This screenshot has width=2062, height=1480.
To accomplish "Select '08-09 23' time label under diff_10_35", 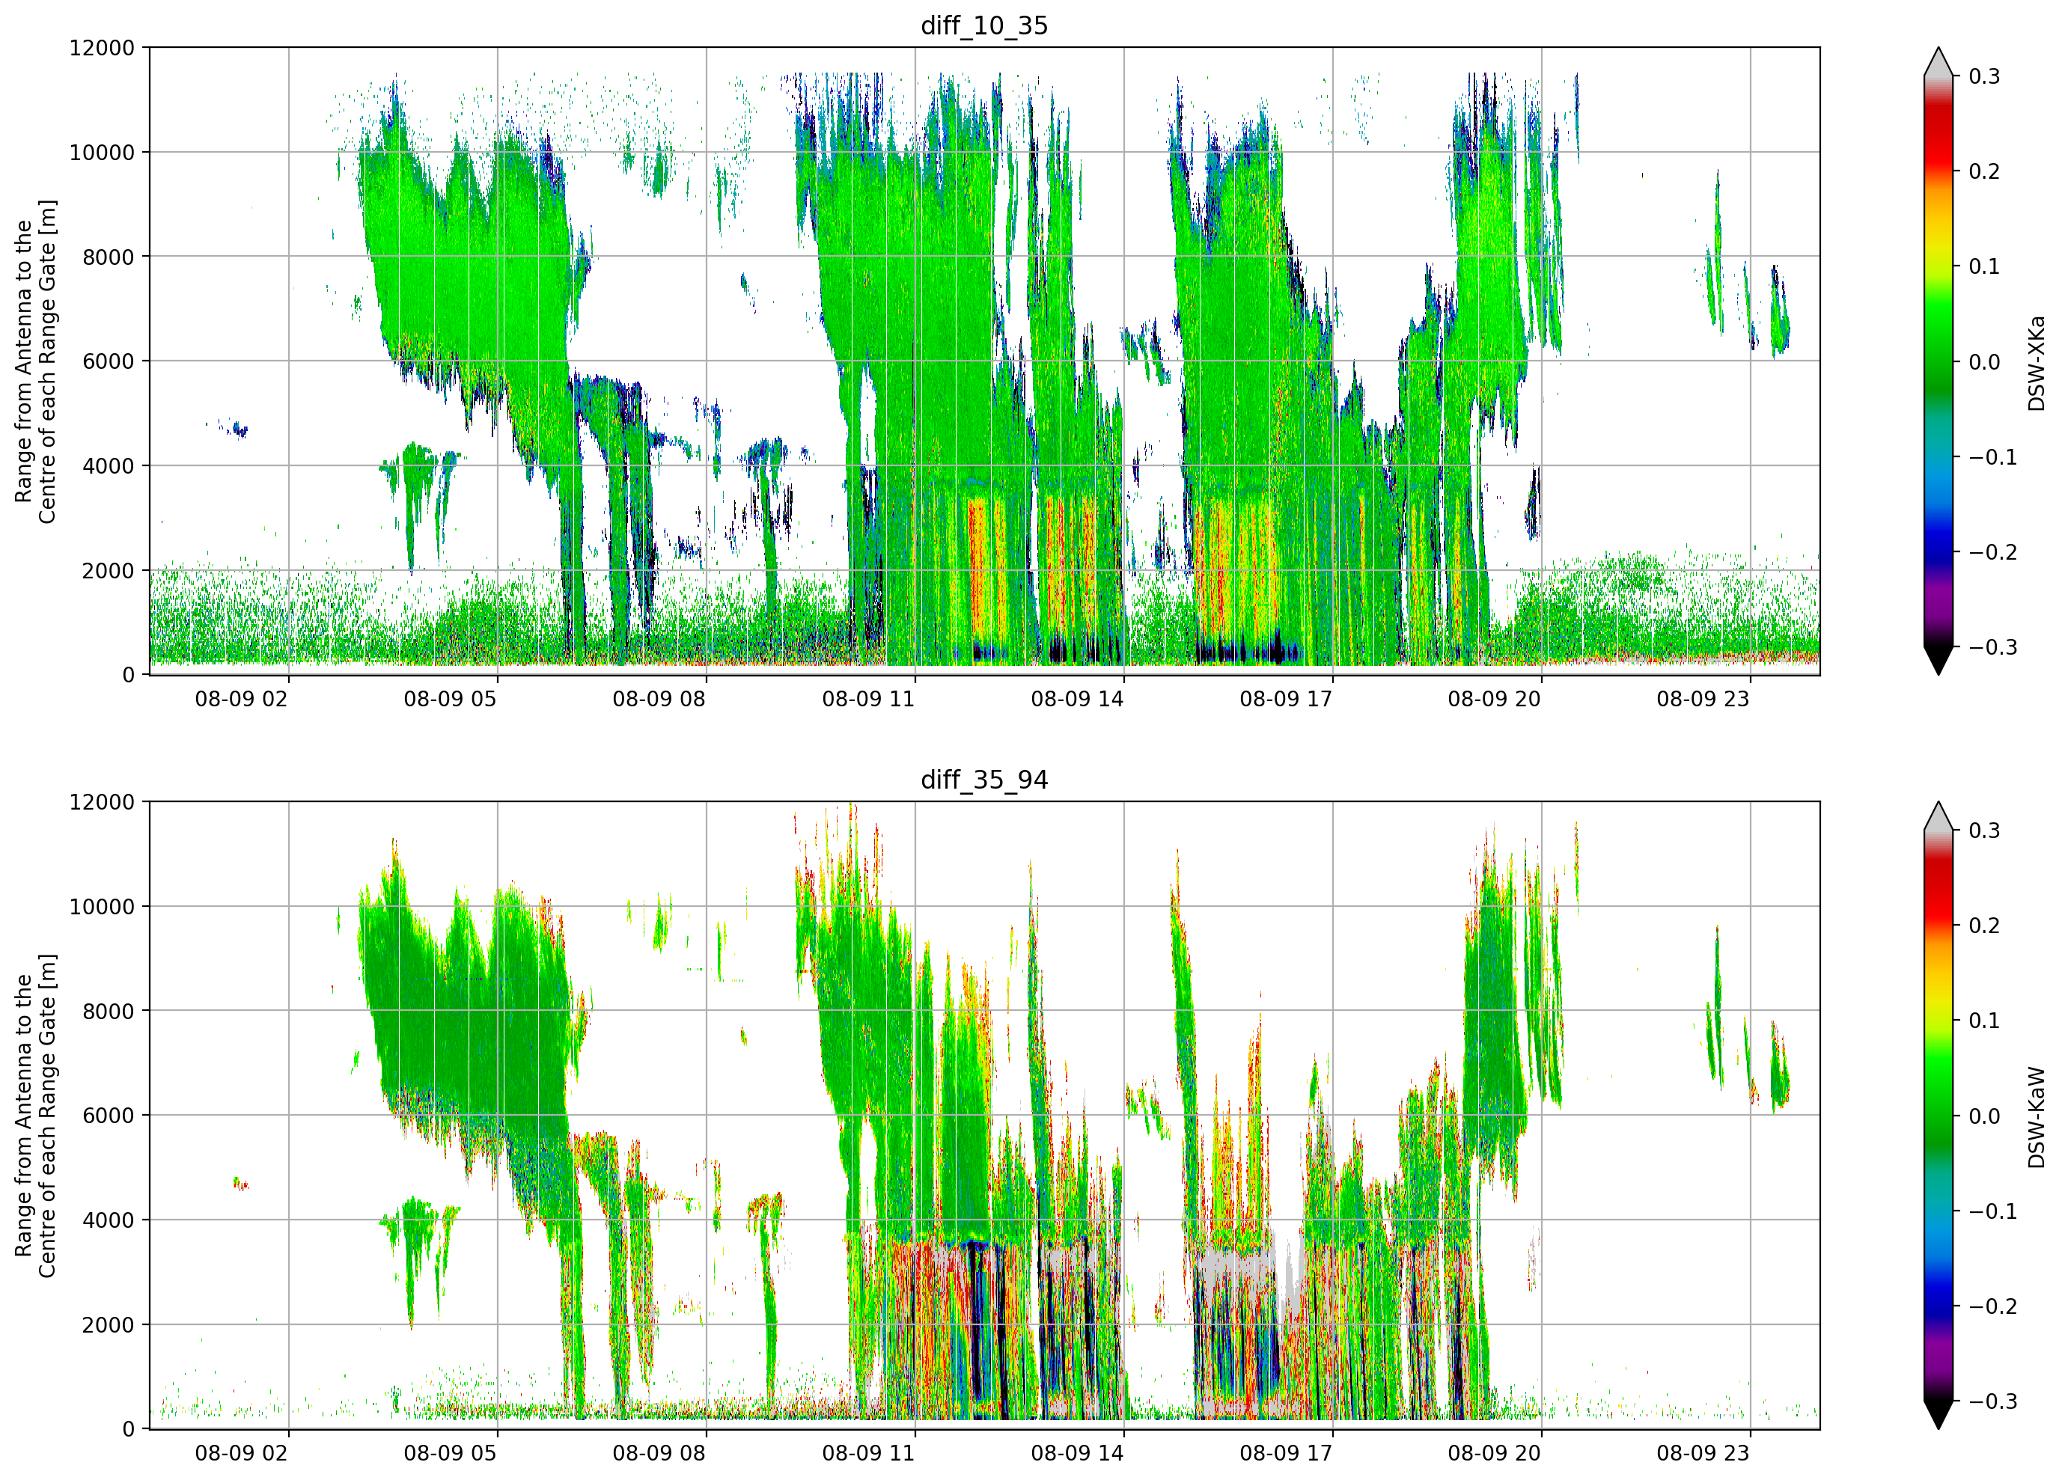I will coord(1703,699).
